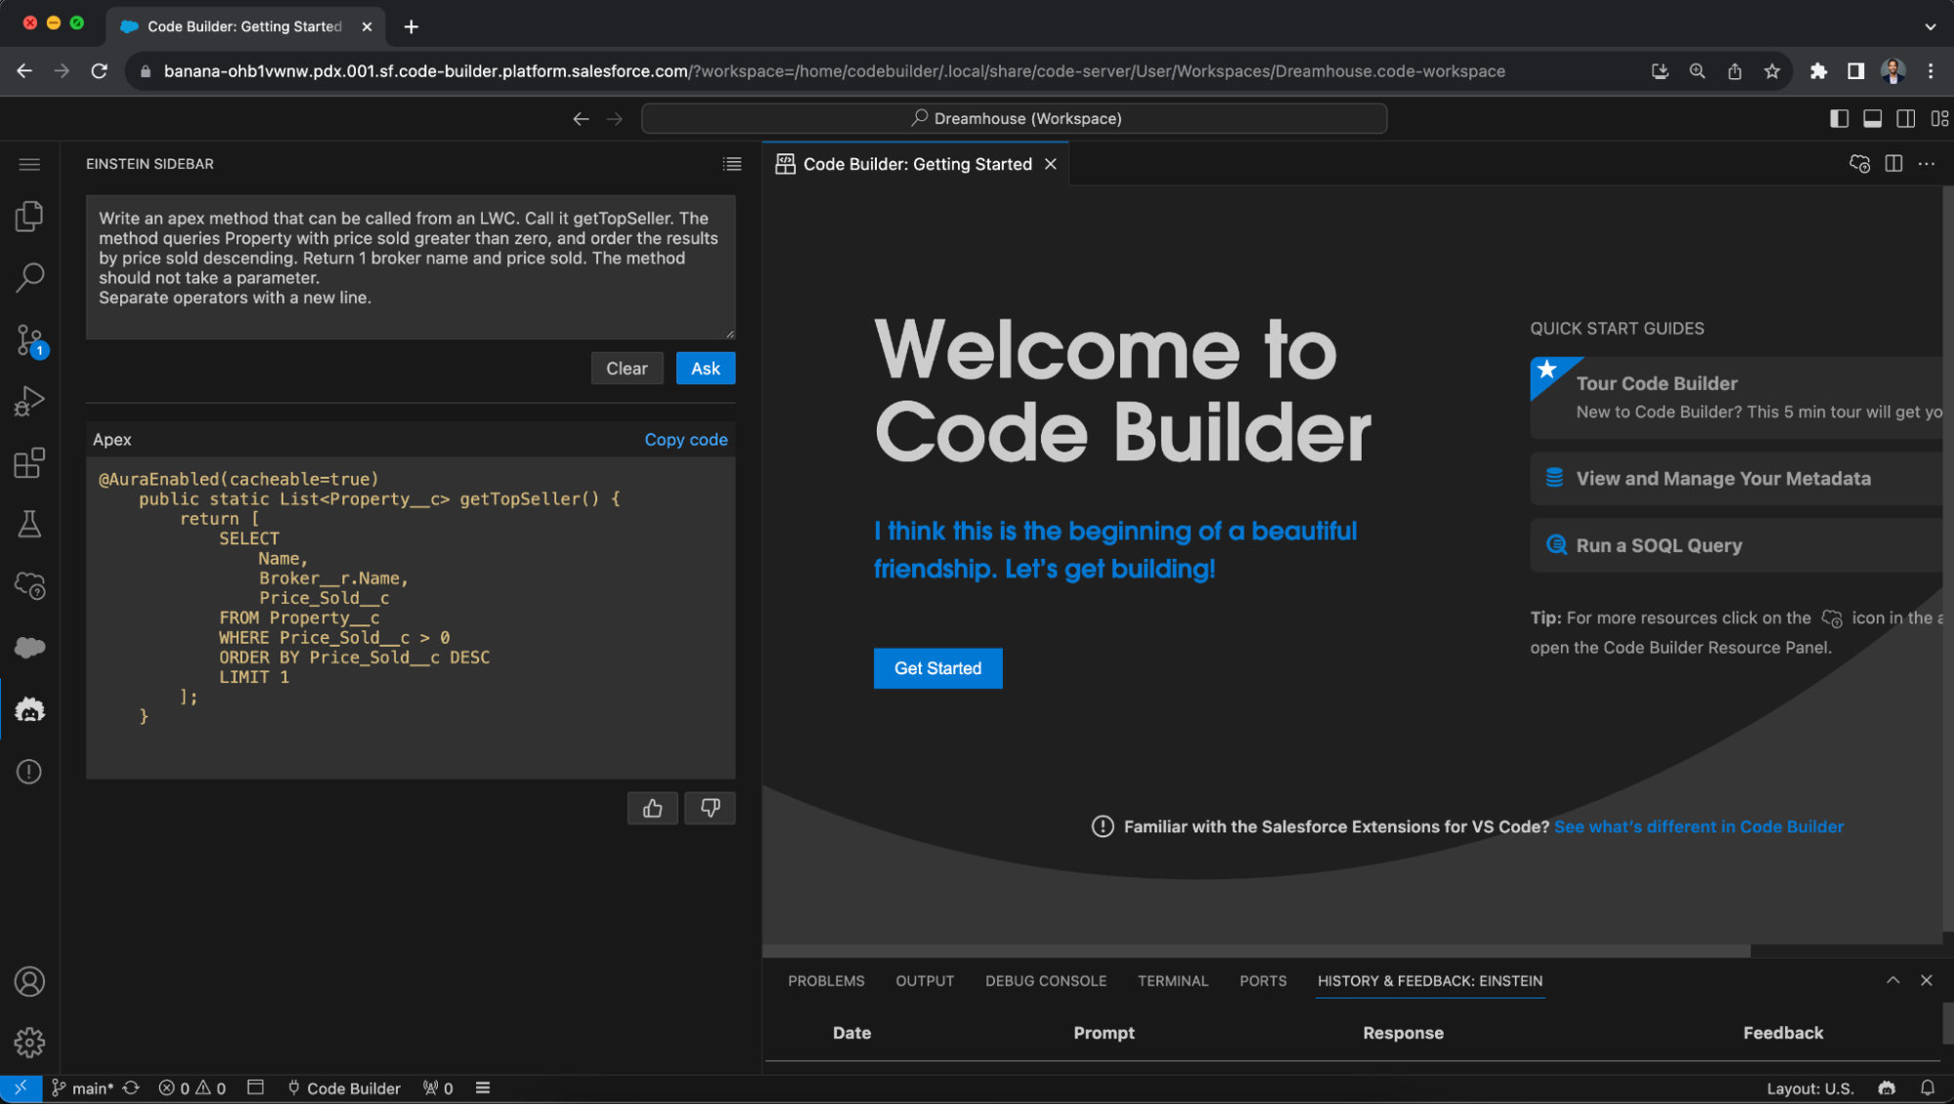The image size is (1954, 1105).
Task: Click the thumbs up on the Apex response
Action: pyautogui.click(x=652, y=808)
